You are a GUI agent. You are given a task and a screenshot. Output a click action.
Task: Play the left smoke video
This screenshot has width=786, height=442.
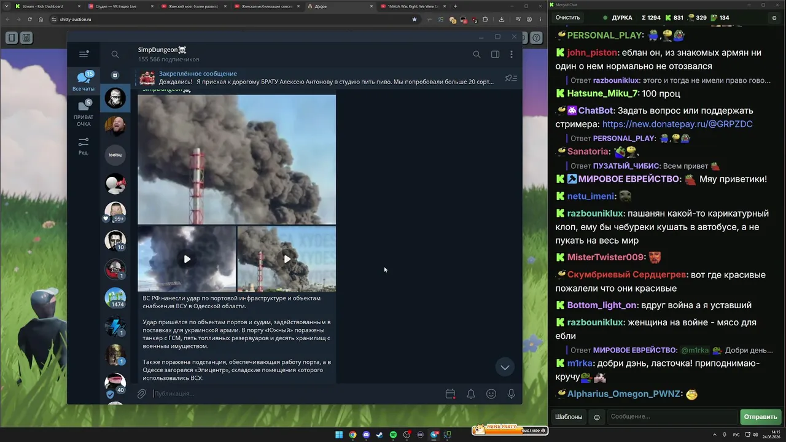[187, 258]
